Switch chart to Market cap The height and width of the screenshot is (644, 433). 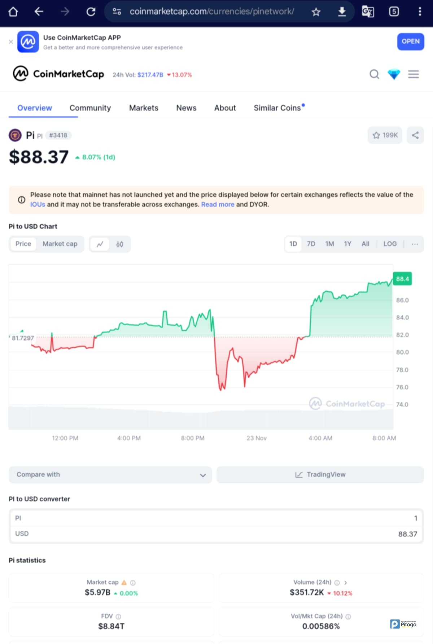[60, 244]
